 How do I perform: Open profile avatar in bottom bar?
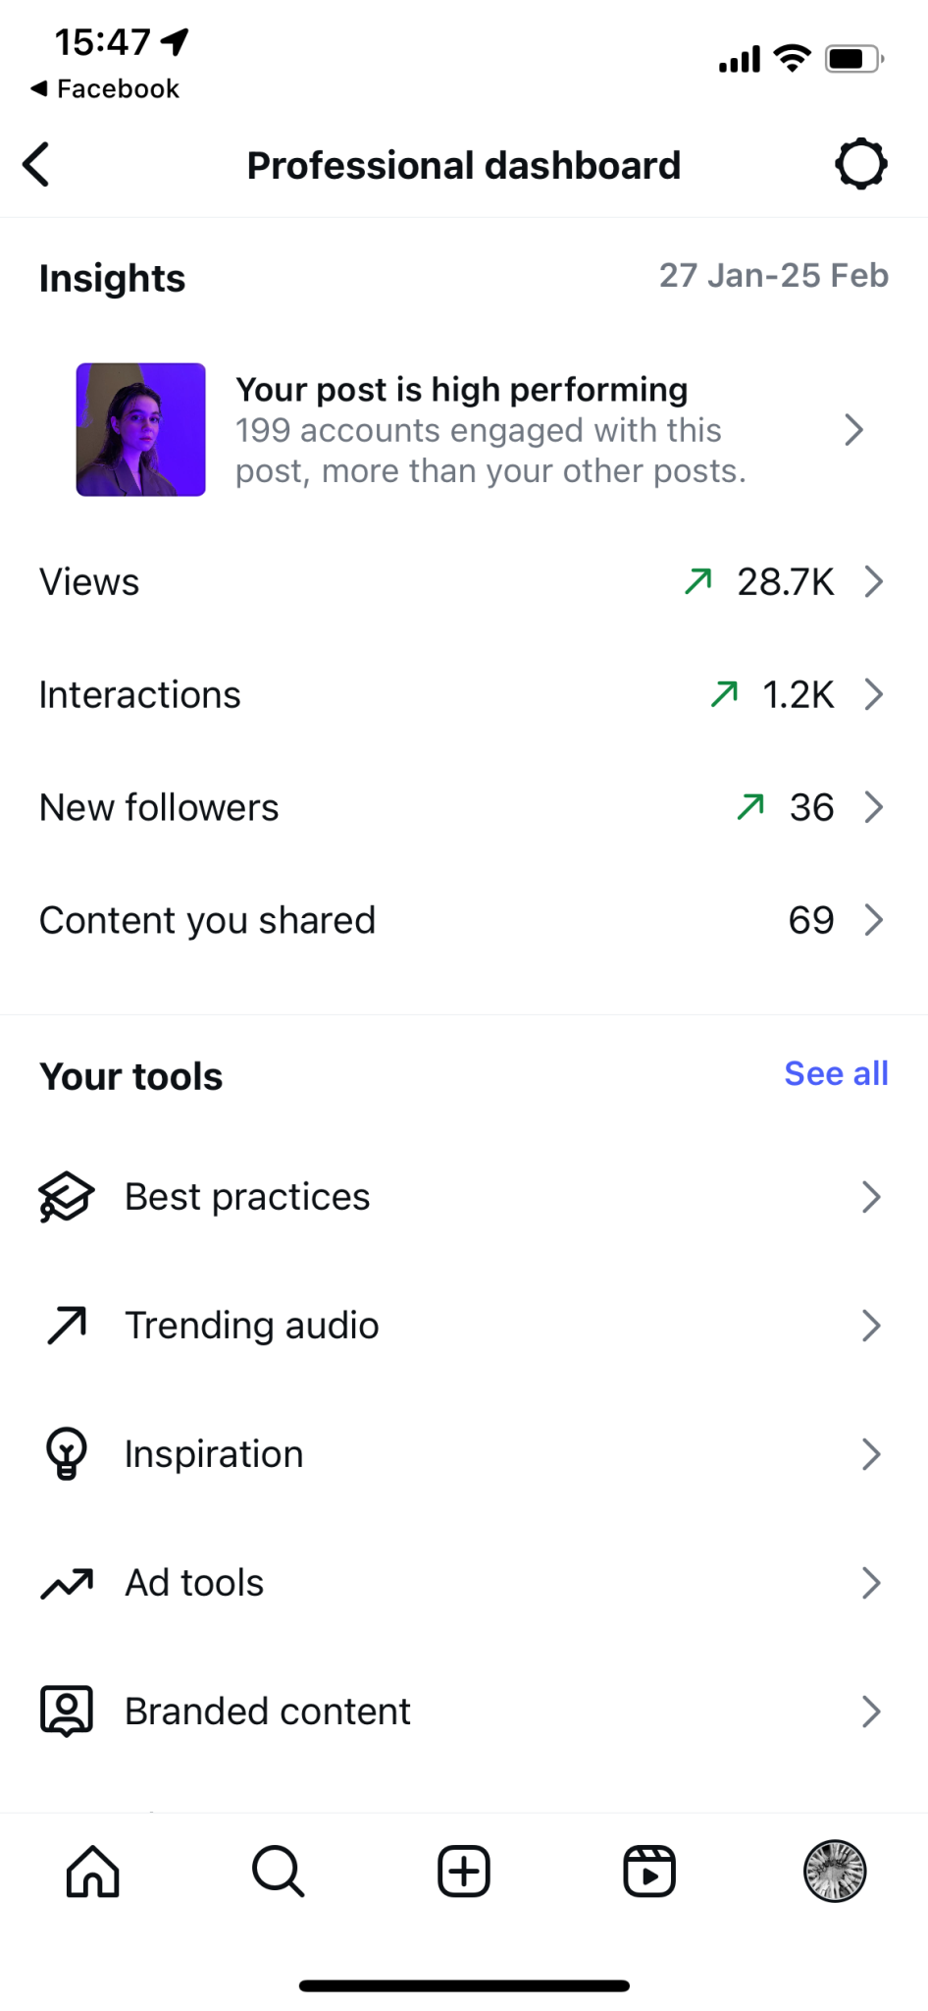pyautogui.click(x=835, y=1872)
